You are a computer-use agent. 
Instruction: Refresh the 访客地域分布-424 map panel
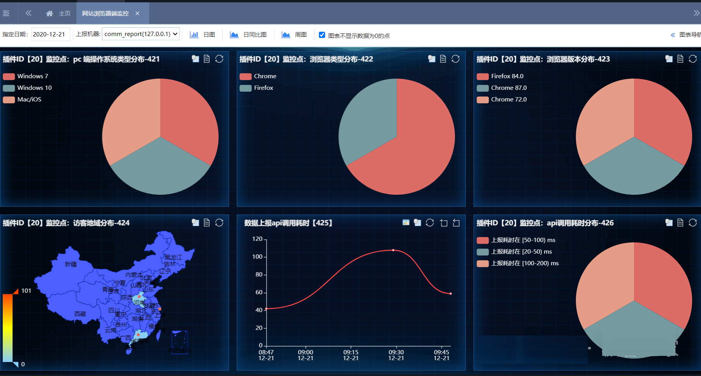click(219, 223)
